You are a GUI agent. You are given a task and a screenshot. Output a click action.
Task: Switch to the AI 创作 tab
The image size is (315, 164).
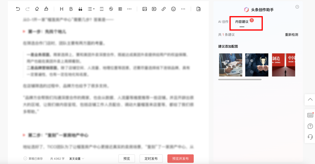pyautogui.click(x=223, y=22)
